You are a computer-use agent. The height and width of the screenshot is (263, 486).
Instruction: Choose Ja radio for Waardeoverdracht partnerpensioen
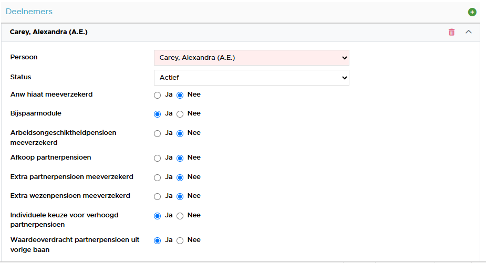[158, 241]
